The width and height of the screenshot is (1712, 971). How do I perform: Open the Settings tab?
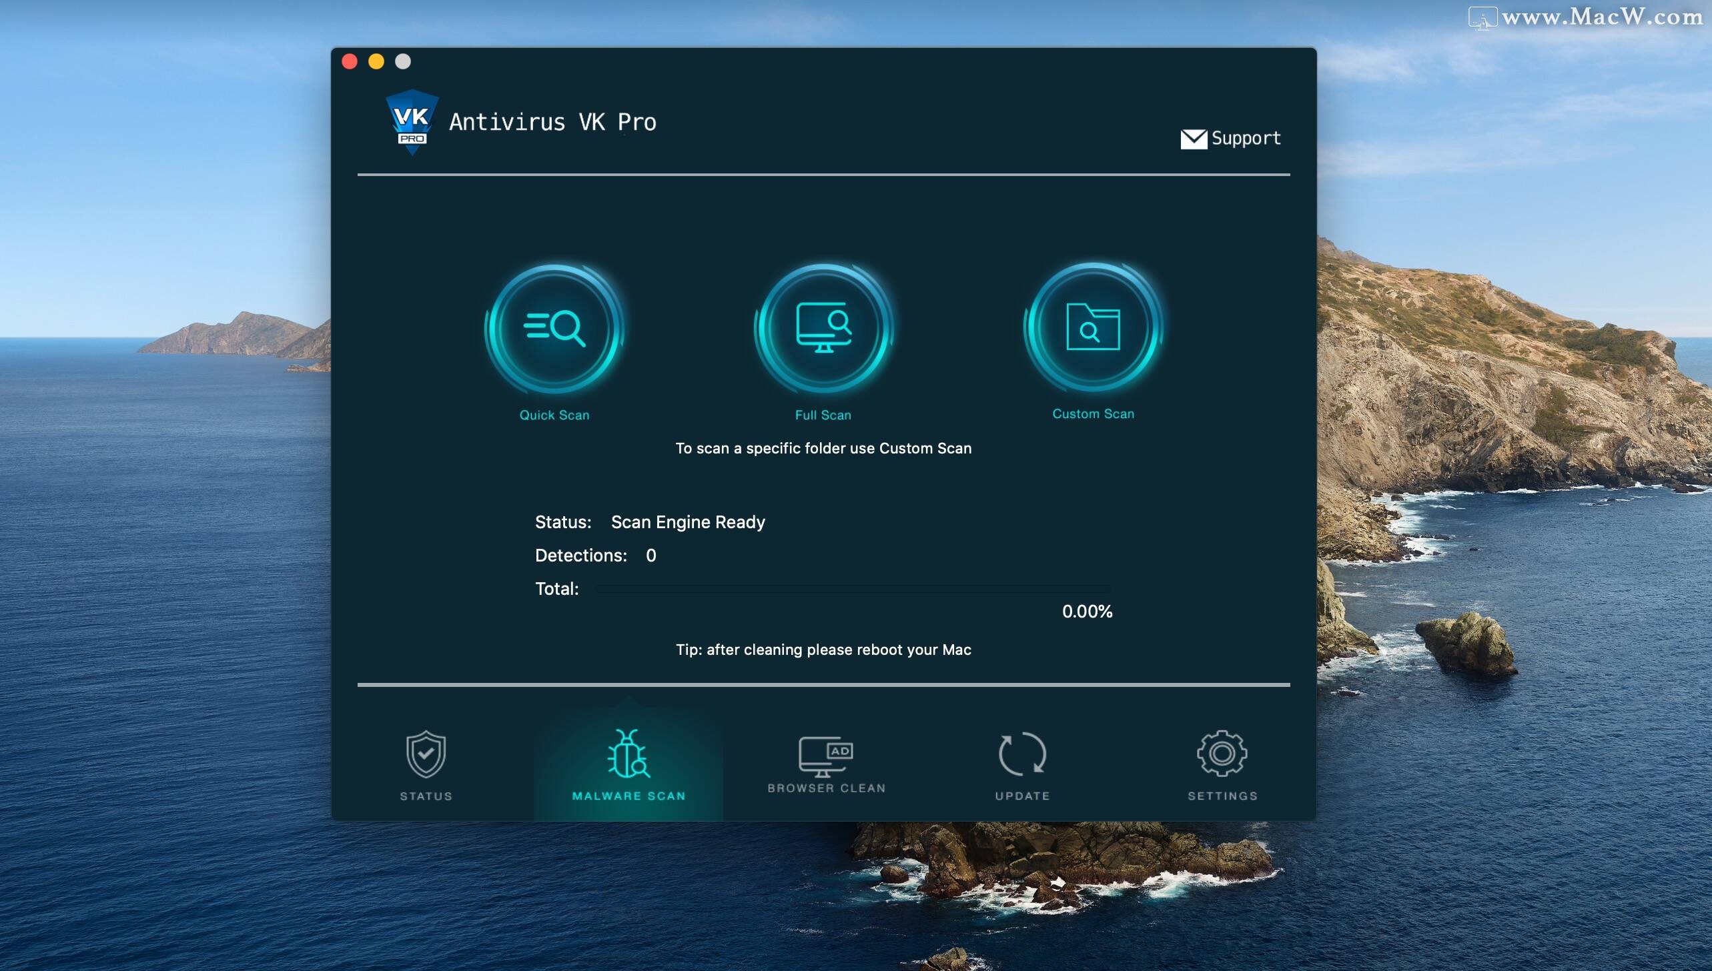pyautogui.click(x=1222, y=766)
